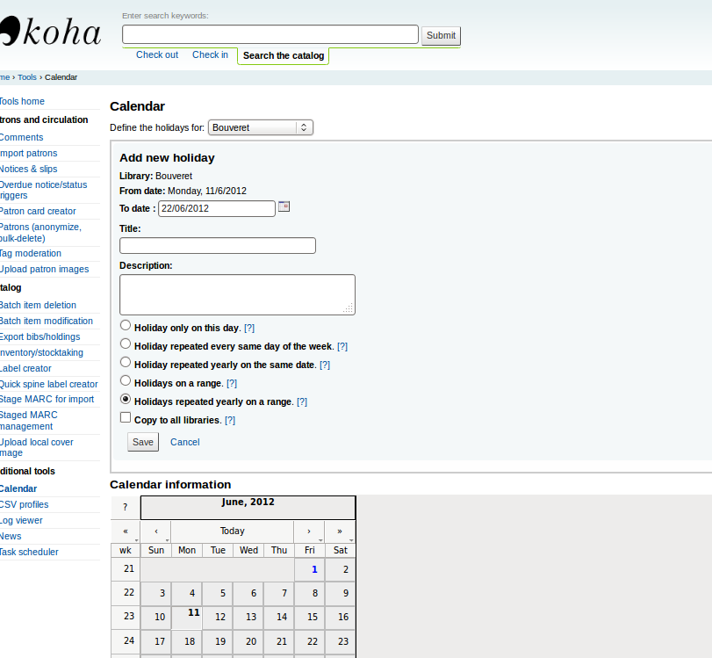Save the new holiday
This screenshot has height=658, width=712.
[143, 442]
